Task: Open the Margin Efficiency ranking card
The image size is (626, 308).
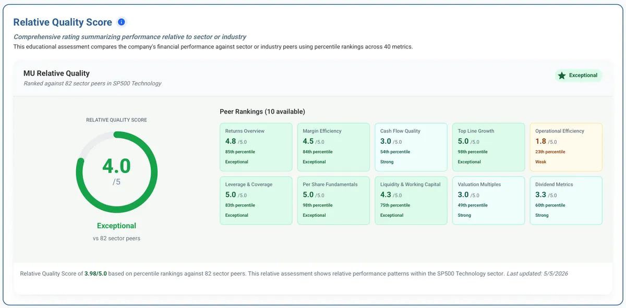Action: coord(333,147)
